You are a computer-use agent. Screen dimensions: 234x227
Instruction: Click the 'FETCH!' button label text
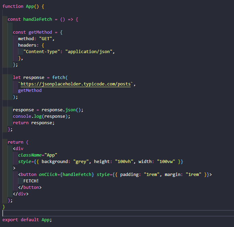point(31,181)
